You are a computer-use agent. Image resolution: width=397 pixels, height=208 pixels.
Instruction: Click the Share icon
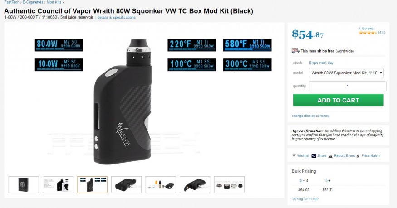click(x=314, y=156)
